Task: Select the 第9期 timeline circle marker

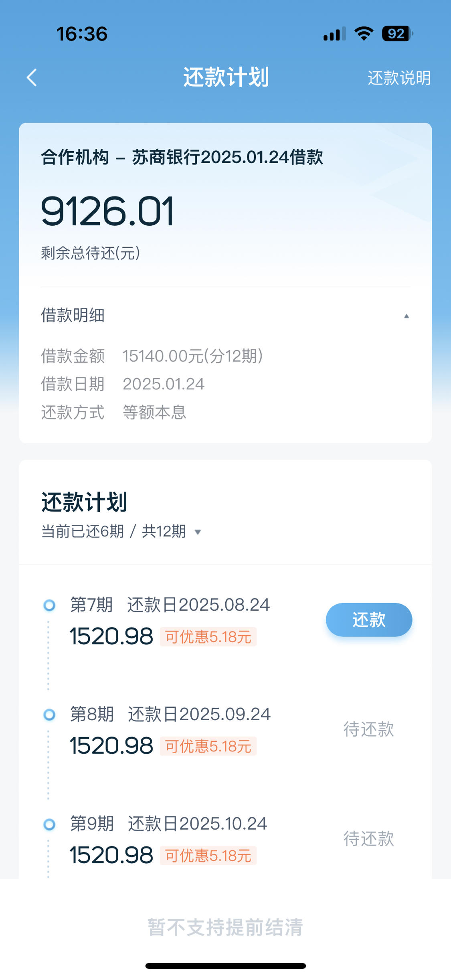Action: point(49,824)
